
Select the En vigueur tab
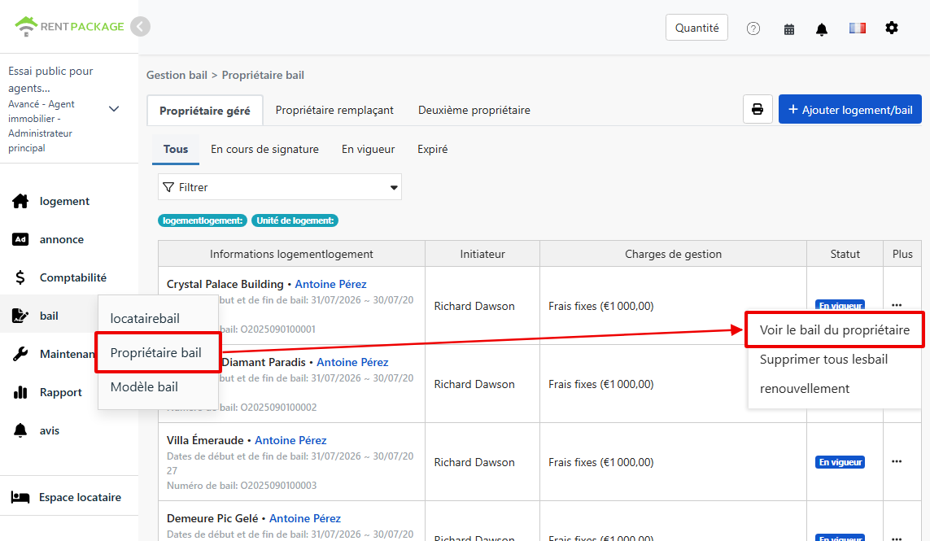tap(368, 150)
